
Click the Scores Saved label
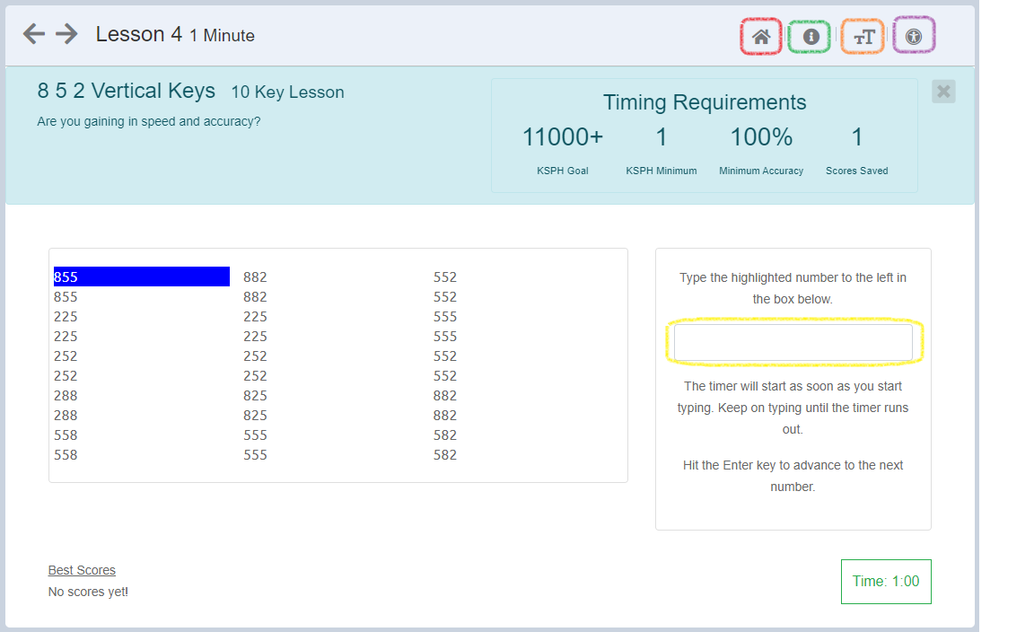tap(856, 171)
